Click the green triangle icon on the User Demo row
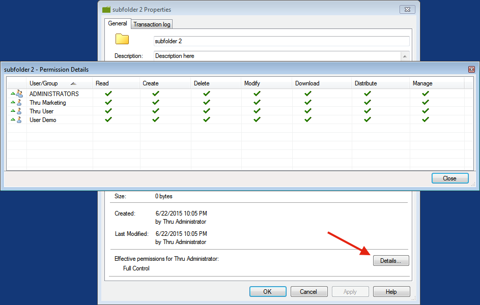Image resolution: width=480 pixels, height=305 pixels. tap(13, 119)
